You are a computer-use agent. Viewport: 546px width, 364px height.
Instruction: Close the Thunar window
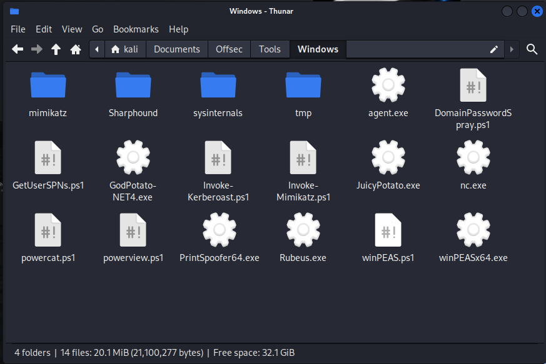pyautogui.click(x=537, y=11)
